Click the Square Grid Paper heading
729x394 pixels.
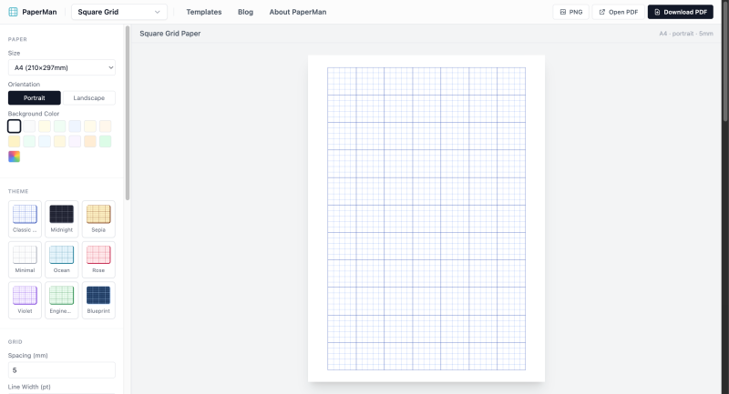[170, 34]
